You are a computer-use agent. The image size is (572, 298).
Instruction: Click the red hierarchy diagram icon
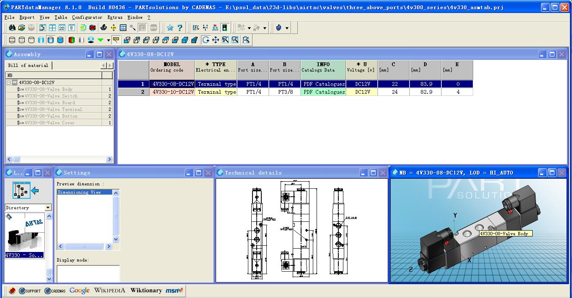215,28
